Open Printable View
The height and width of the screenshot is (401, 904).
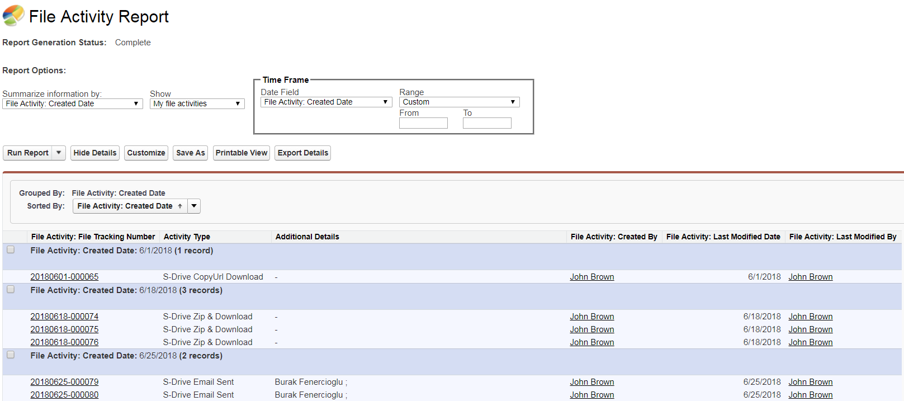coord(242,153)
